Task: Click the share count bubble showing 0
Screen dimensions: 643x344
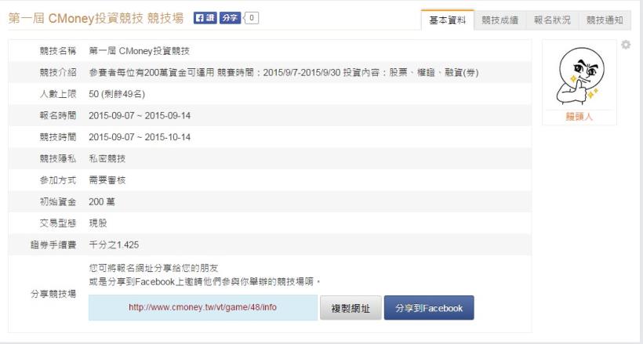Action: pyautogui.click(x=252, y=18)
